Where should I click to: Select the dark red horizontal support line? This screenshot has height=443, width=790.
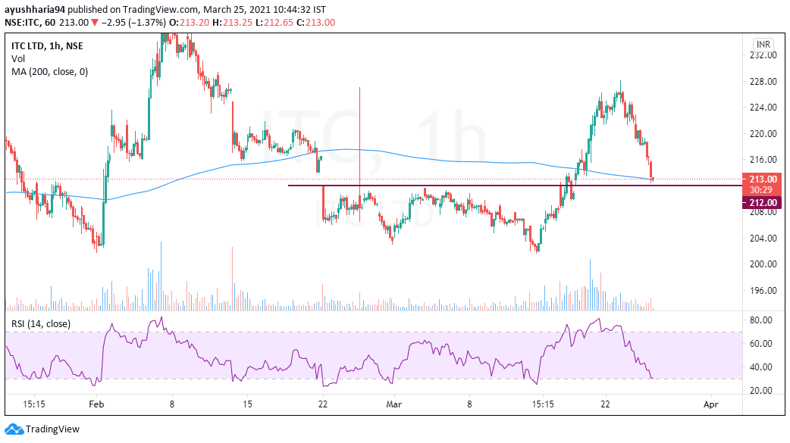click(515, 186)
